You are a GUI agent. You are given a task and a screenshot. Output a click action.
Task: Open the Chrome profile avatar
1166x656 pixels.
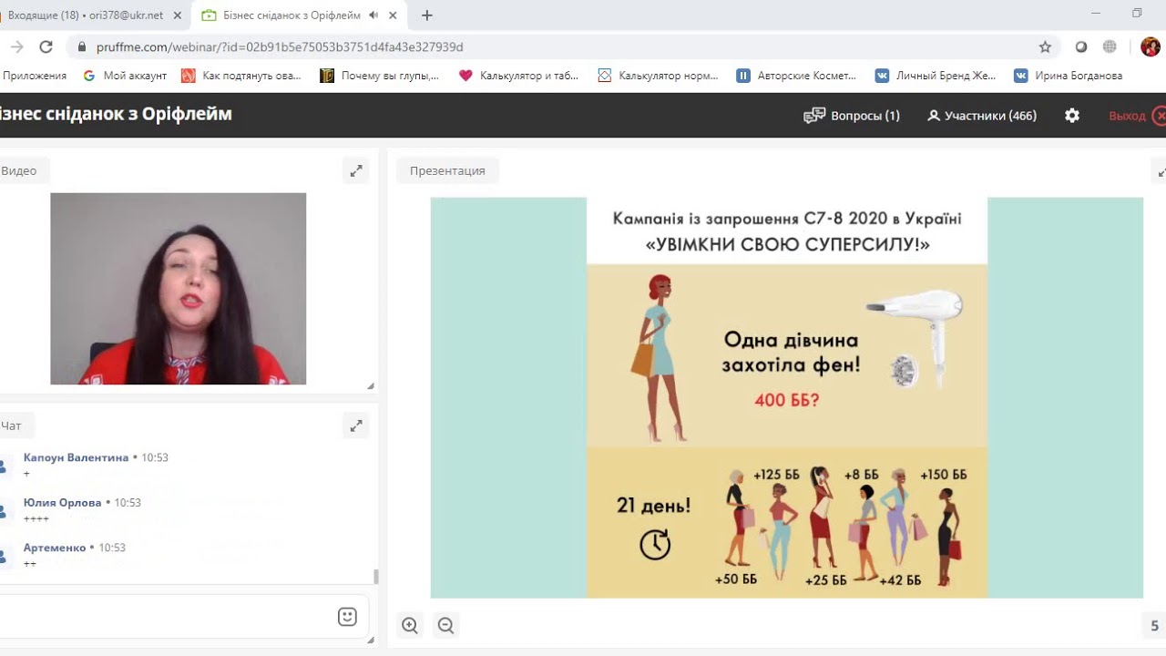point(1151,46)
